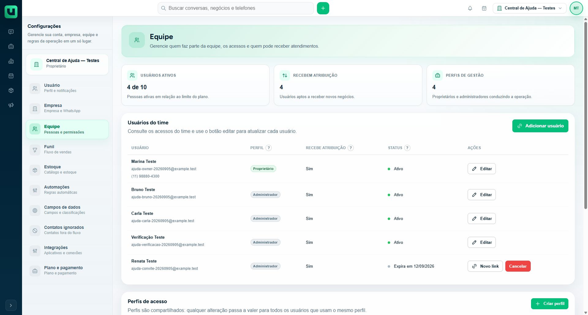The height and width of the screenshot is (315, 588).
Task: Click email ajuda-bruno-20260905@example.test
Action: tap(164, 197)
